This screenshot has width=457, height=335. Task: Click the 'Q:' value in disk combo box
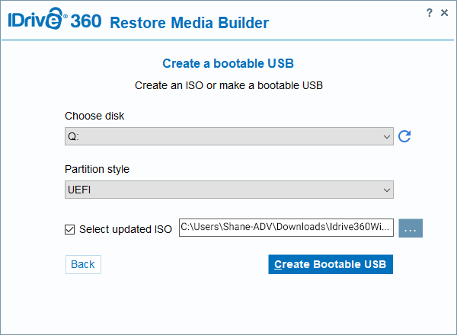(73, 136)
